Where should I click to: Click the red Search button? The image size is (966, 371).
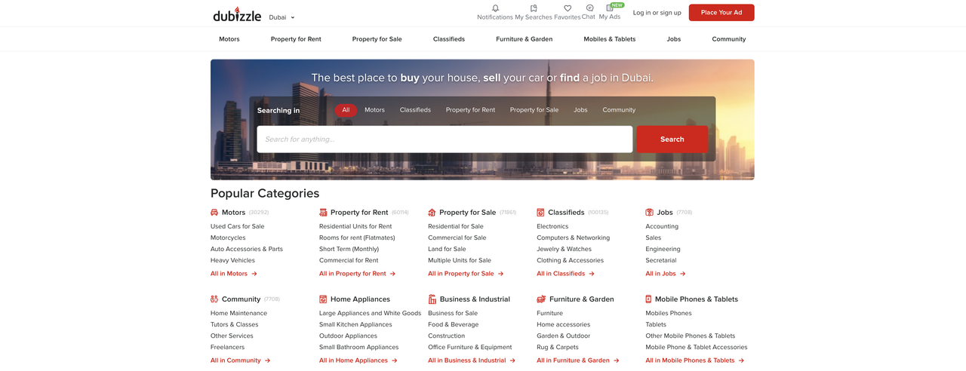672,140
